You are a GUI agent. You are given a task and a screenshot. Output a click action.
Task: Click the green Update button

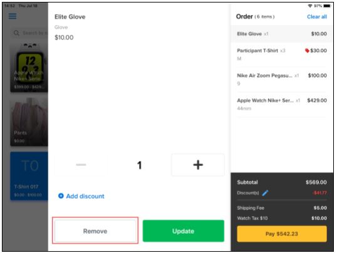pos(184,231)
